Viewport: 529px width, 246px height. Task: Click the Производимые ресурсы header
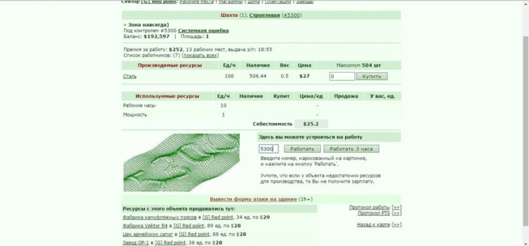170,66
